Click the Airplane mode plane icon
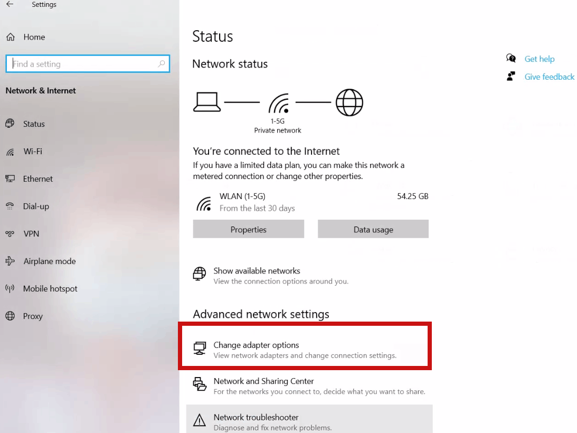 [10, 261]
